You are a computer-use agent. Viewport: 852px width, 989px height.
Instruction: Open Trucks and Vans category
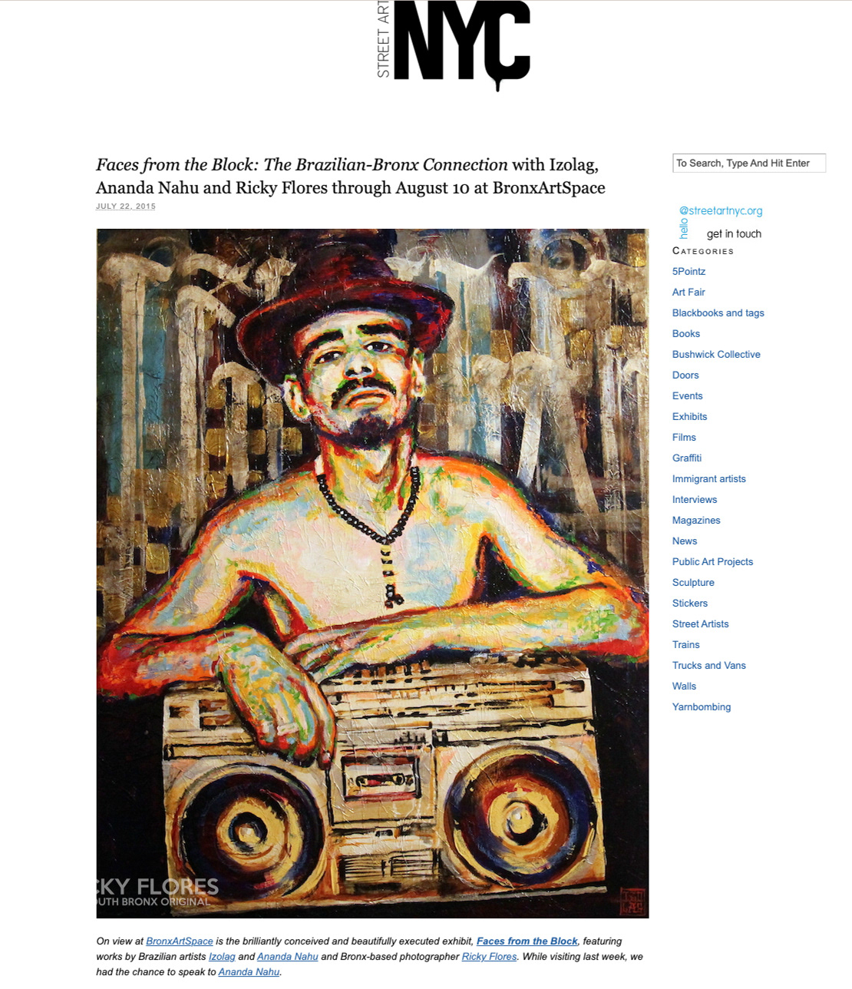click(x=709, y=665)
